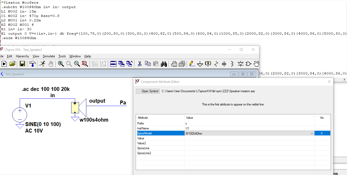The width and height of the screenshot is (347, 175).
Task: Click the AC 10V text
Action: click(34, 131)
